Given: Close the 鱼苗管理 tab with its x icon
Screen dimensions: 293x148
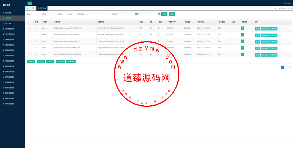Looking at the screenshot, I should [x=45, y=8].
